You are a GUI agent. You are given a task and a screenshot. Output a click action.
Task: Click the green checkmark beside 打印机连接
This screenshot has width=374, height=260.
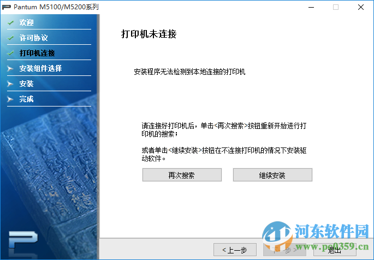[x=10, y=53]
